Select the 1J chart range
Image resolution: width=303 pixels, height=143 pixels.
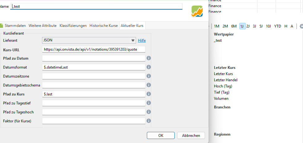click(x=242, y=26)
